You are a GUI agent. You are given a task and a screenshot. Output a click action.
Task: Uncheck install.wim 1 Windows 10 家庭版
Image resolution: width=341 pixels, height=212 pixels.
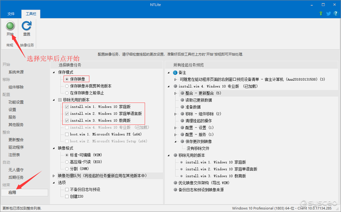point(67,107)
